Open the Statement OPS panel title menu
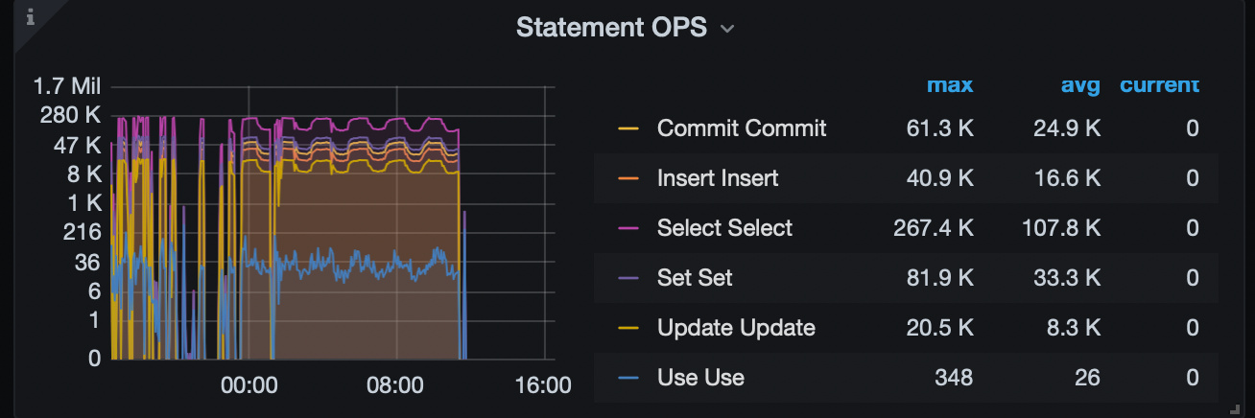This screenshot has width=1255, height=418. (x=611, y=28)
